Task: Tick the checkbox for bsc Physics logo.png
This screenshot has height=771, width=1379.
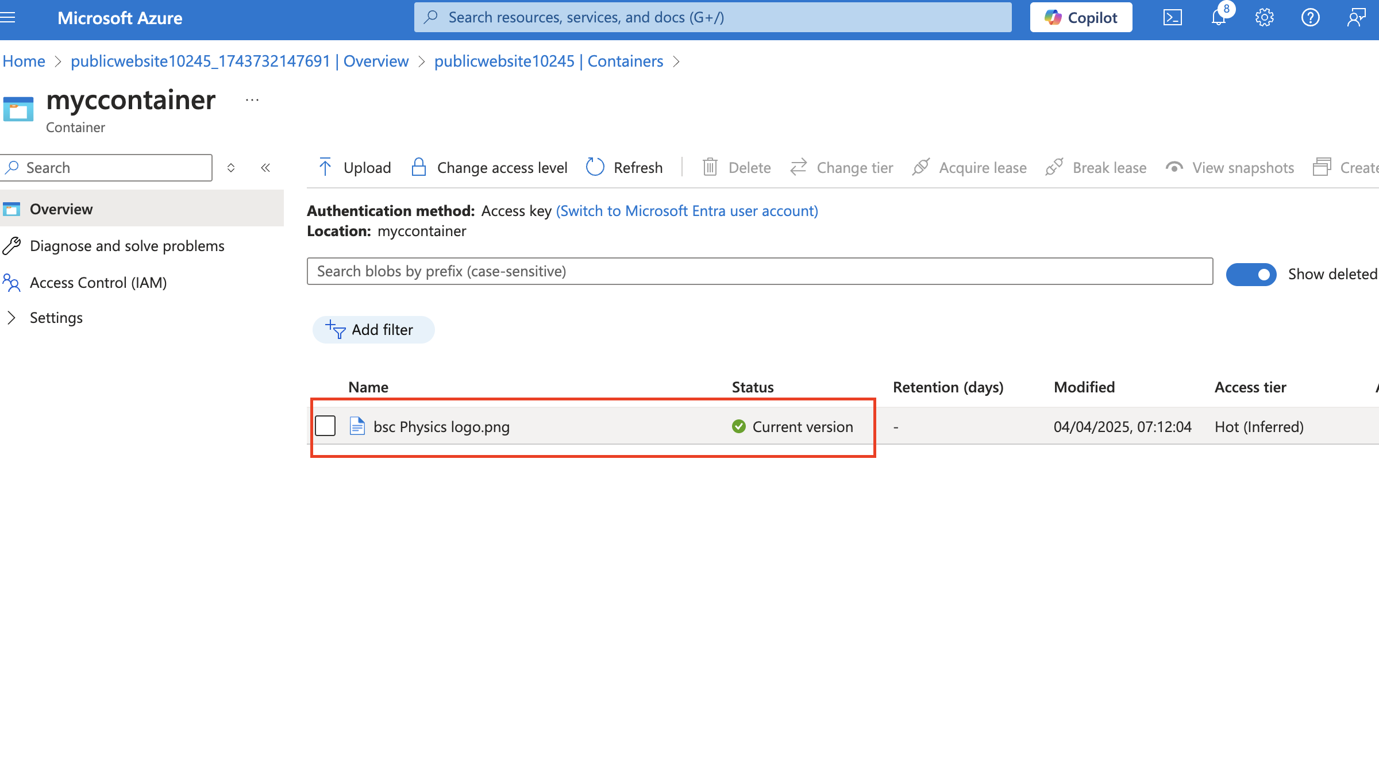Action: [x=325, y=426]
